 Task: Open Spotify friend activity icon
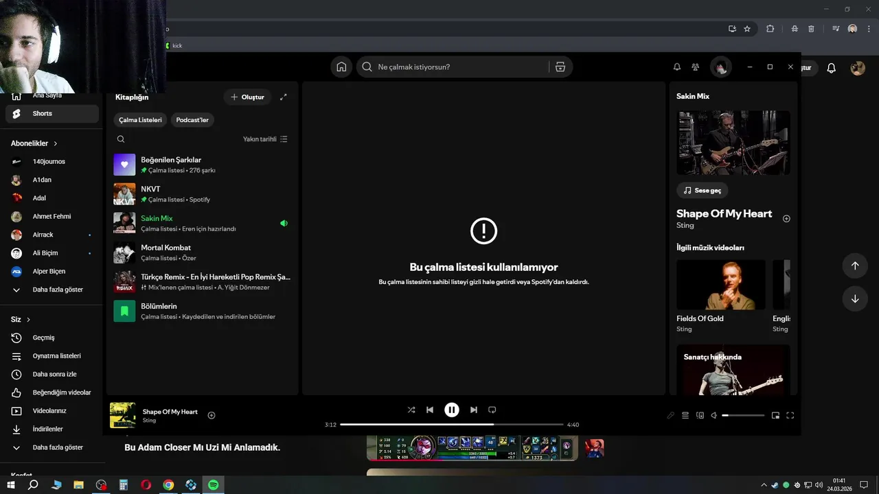click(x=696, y=67)
